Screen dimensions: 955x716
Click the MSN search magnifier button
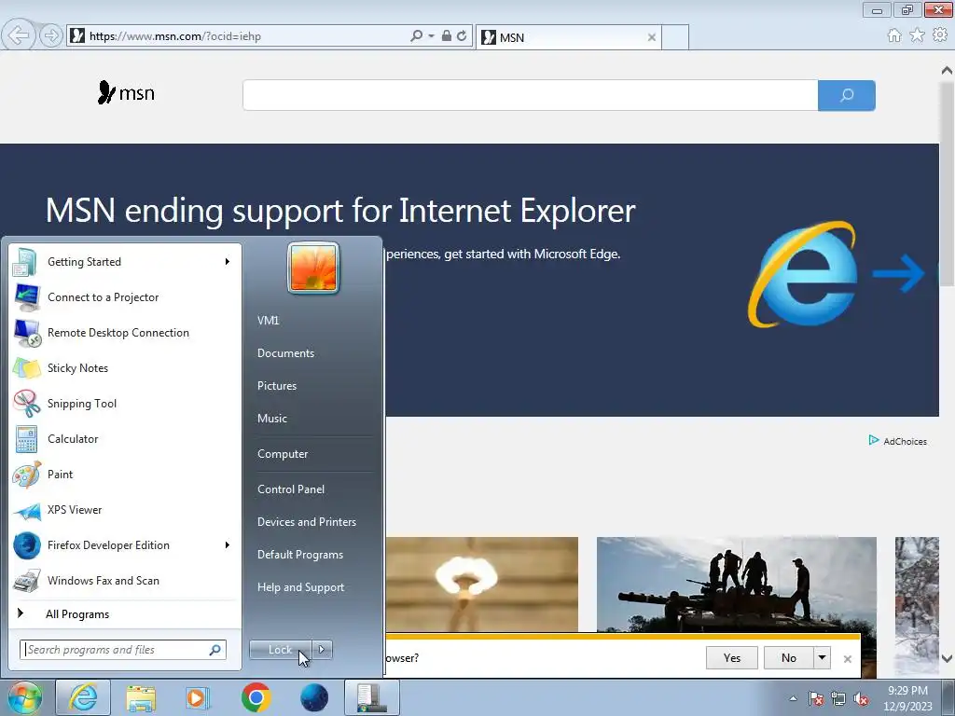pyautogui.click(x=847, y=96)
